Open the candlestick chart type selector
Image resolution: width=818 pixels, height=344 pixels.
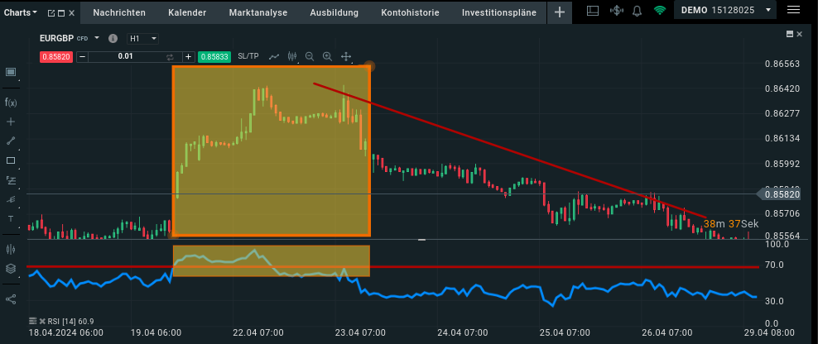[292, 56]
